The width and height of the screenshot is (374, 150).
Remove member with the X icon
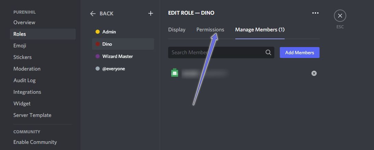tap(314, 73)
